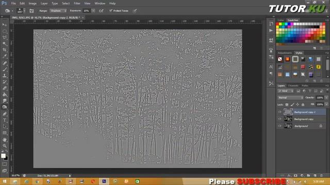
Task: Hide the Background copy layer
Action: 279,119
